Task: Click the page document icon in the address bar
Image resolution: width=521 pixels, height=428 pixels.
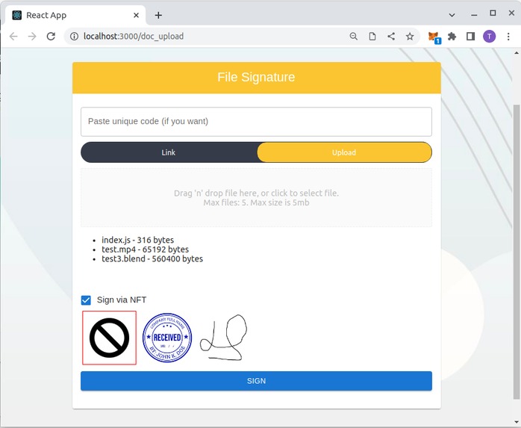Action: [372, 37]
